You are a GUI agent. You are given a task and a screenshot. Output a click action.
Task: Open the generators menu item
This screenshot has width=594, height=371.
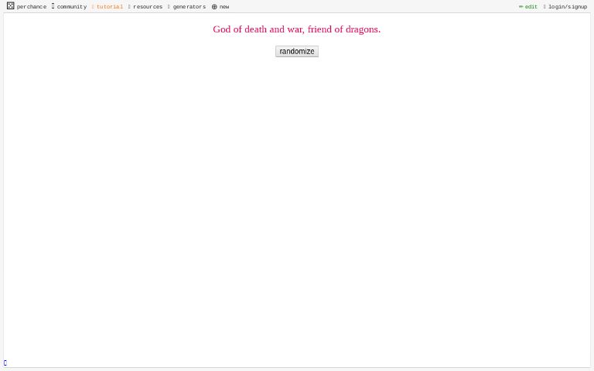coord(189,7)
